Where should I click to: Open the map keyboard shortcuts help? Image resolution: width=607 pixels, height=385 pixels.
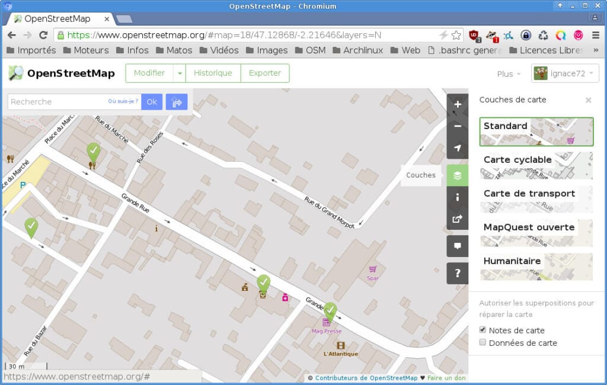point(457,273)
